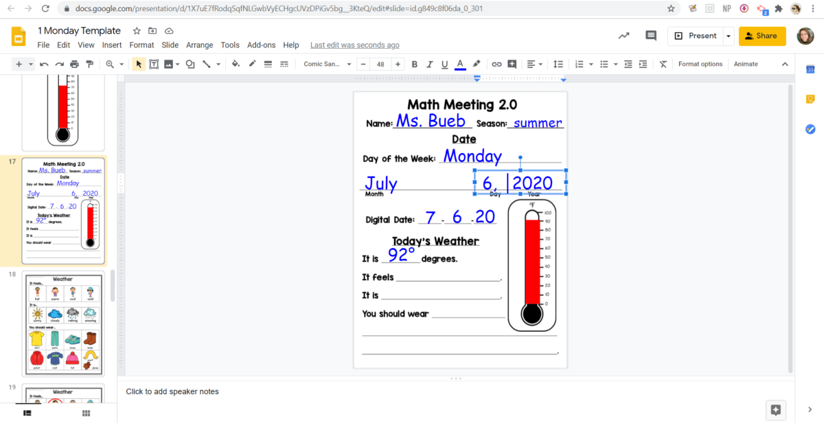Open the text color picker
The height and width of the screenshot is (423, 824).
pos(460,64)
